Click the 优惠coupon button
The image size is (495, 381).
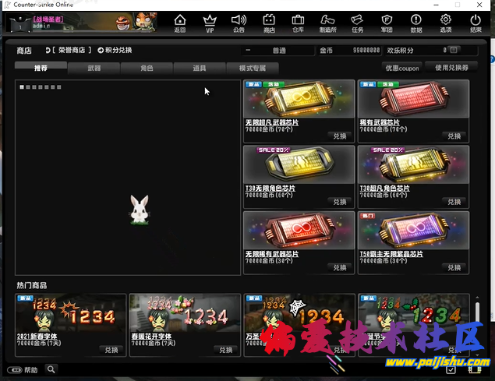402,68
